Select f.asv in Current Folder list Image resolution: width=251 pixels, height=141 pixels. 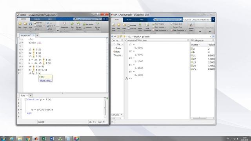pos(117,48)
